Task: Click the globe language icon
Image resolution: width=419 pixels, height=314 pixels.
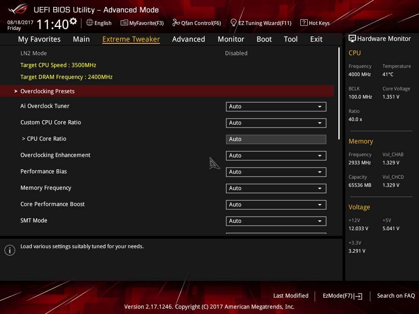Action: [90, 22]
